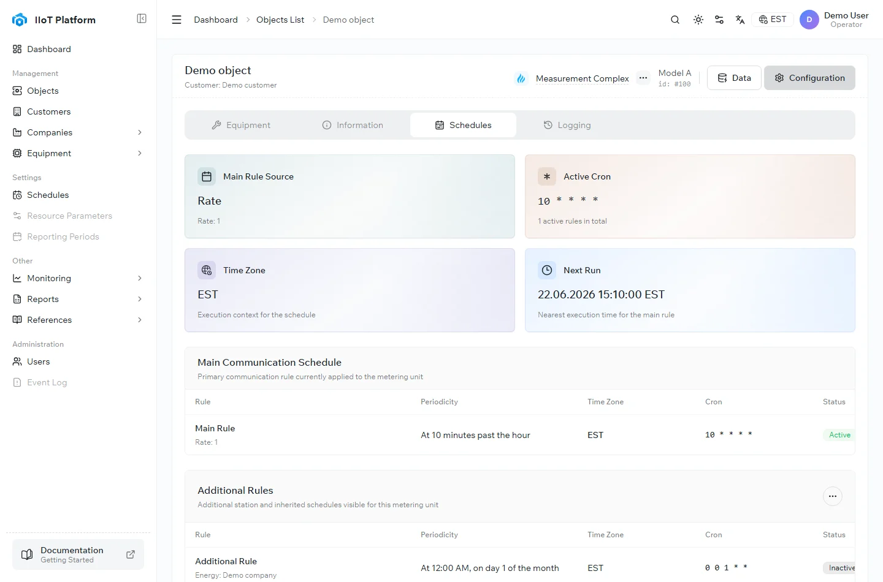Image resolution: width=883 pixels, height=582 pixels.
Task: Click the '0 0 1 * *' cron value
Action: pyautogui.click(x=726, y=568)
